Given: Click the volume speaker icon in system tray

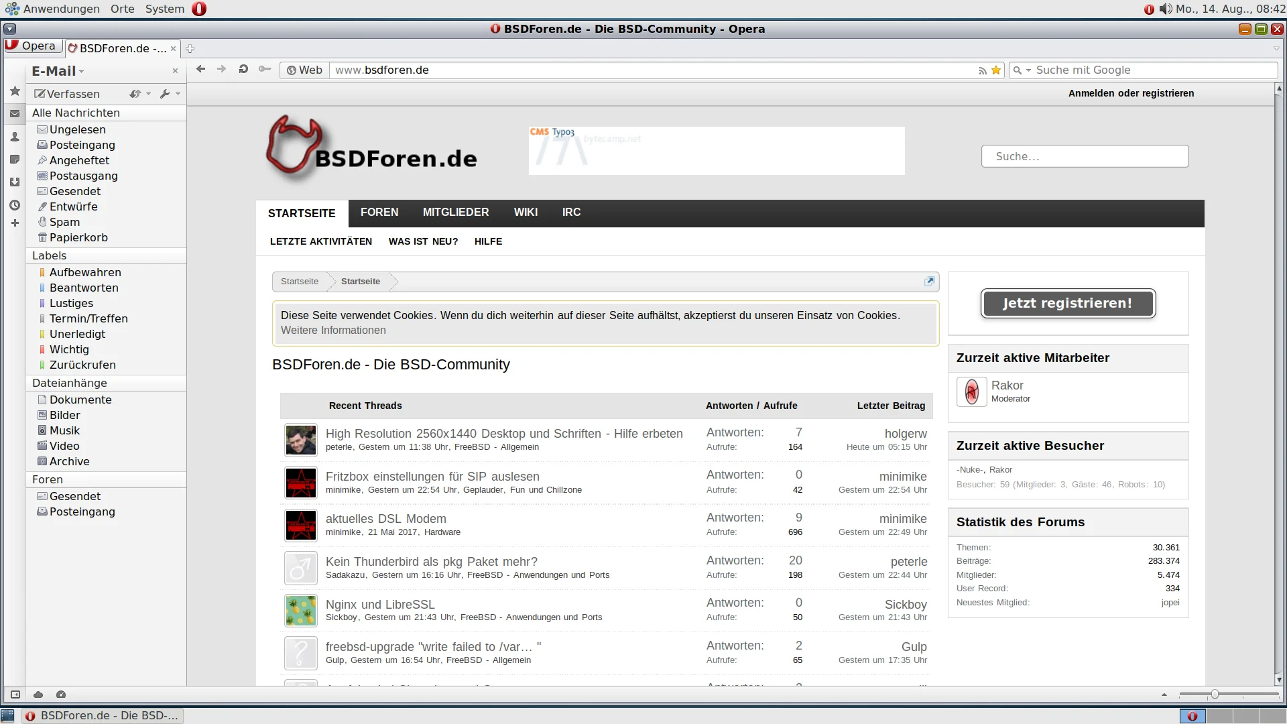Looking at the screenshot, I should coord(1166,9).
